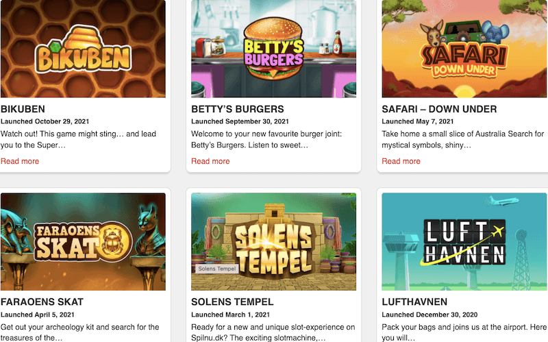This screenshot has height=342, width=548.
Task: Click Read more under Safari Down Under
Action: 401,161
